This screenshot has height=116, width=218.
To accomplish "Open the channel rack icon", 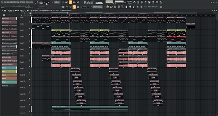I will click(x=115, y=7).
